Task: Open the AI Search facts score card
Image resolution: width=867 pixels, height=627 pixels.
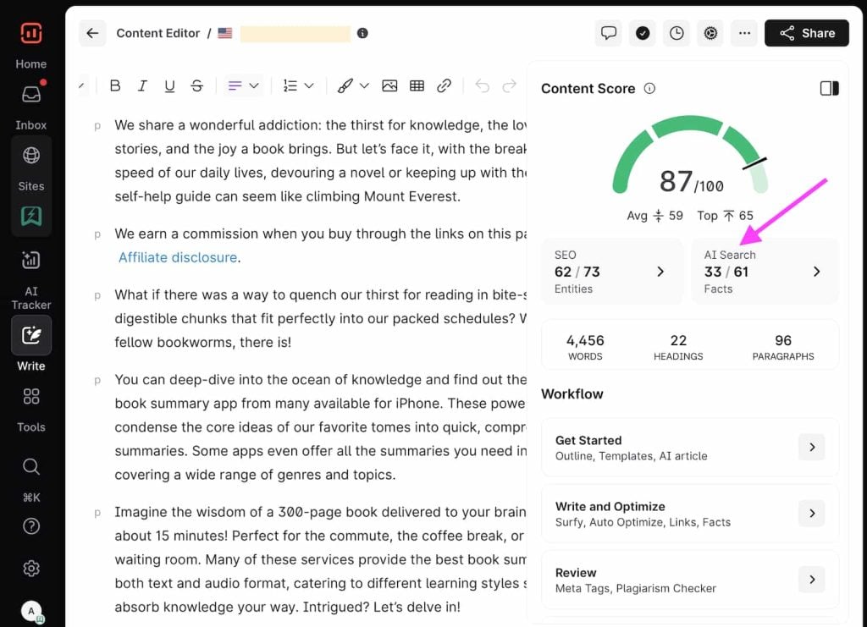Action: coord(765,272)
